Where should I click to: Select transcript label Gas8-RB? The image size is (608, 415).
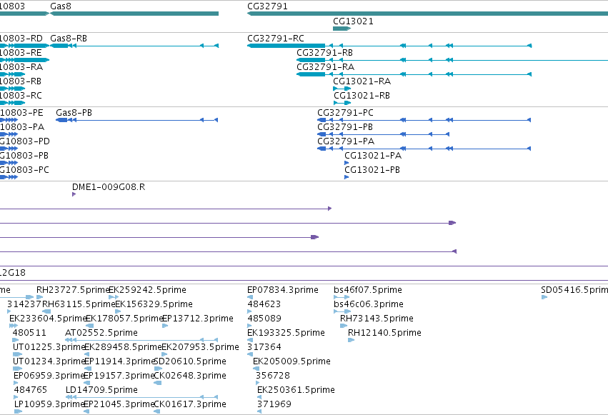(x=69, y=39)
